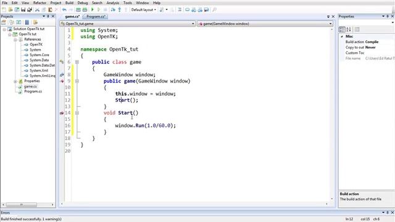
Task: Click the editor vertical scrollbar down arrow
Action: tap(332, 199)
